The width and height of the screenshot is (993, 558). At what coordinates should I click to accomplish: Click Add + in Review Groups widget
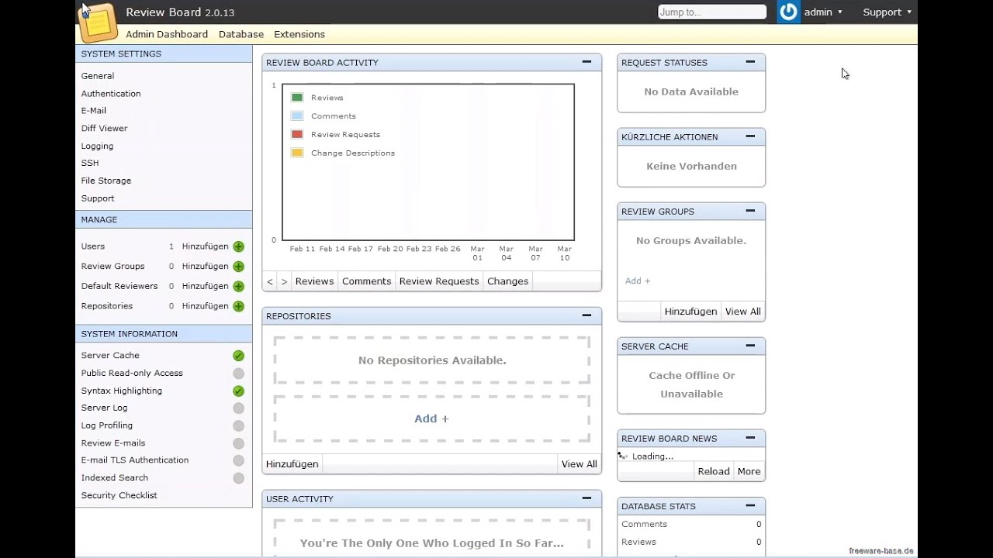638,281
